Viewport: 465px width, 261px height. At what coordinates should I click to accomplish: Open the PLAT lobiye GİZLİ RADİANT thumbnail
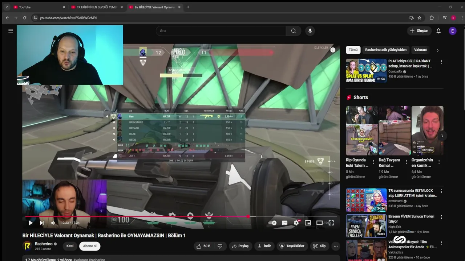366,70
